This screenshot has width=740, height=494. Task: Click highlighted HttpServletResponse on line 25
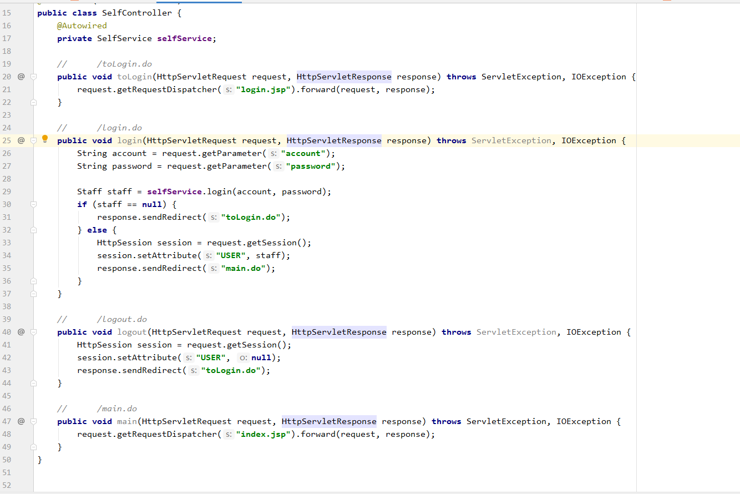pyautogui.click(x=334, y=140)
